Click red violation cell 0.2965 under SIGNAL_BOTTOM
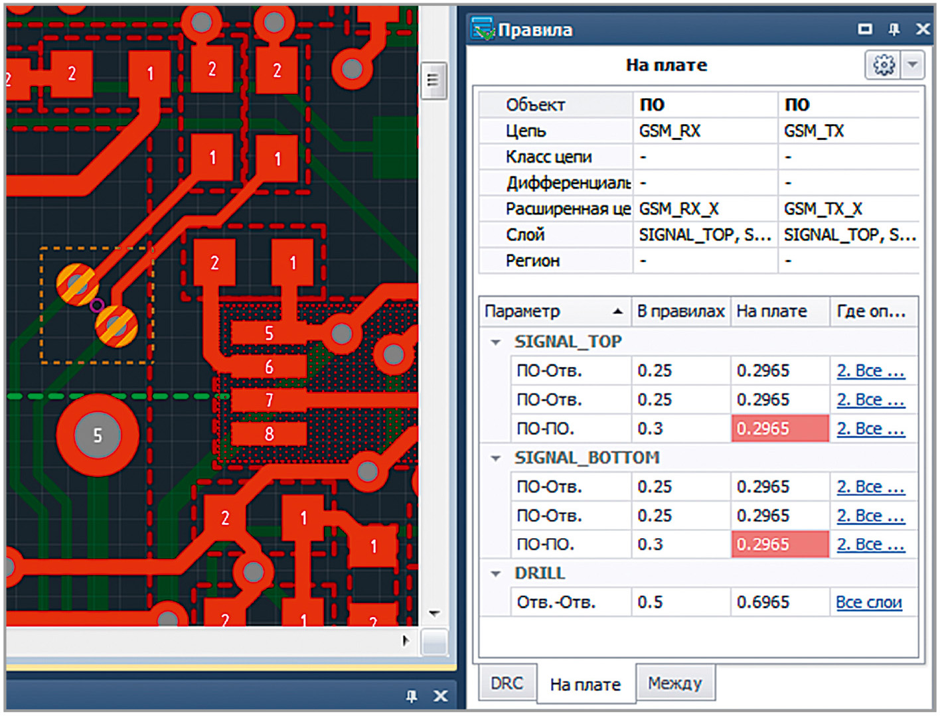 pyautogui.click(x=779, y=545)
